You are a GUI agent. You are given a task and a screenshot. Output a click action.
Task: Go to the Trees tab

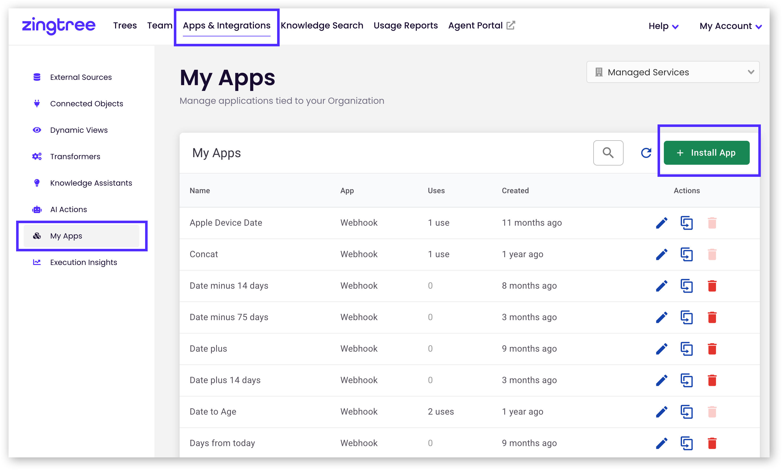pos(125,25)
